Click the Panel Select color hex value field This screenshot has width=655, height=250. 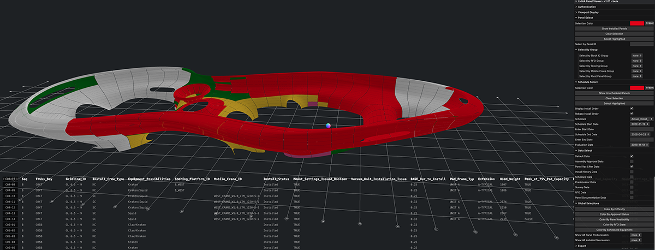pos(650,23)
